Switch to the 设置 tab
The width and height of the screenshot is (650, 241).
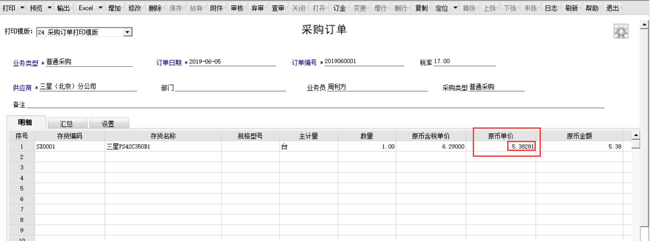[x=108, y=124]
